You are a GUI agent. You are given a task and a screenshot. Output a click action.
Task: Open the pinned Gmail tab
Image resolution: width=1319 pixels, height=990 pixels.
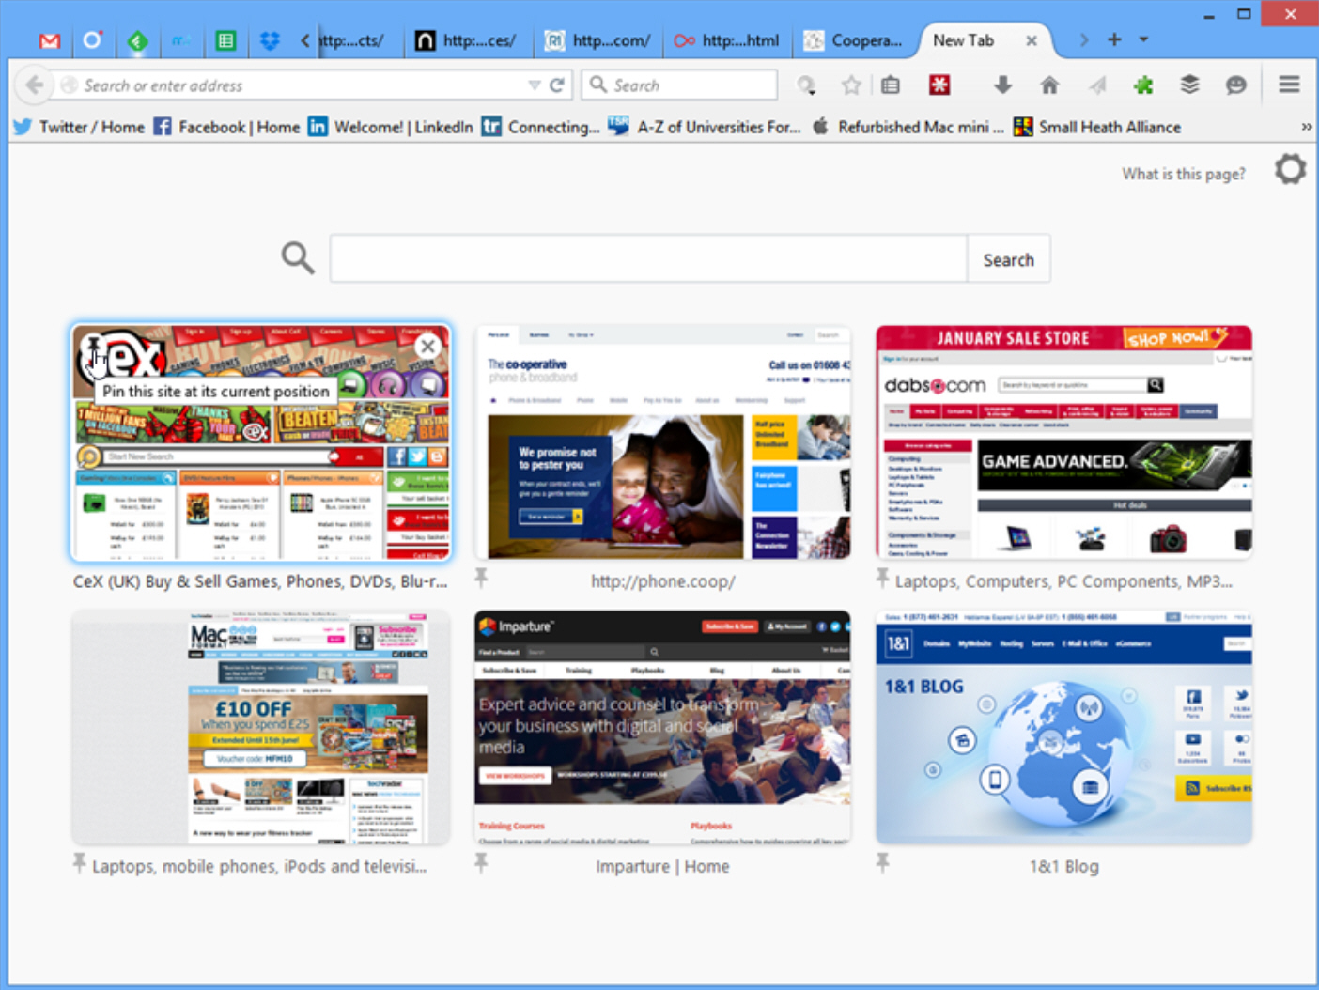point(50,40)
